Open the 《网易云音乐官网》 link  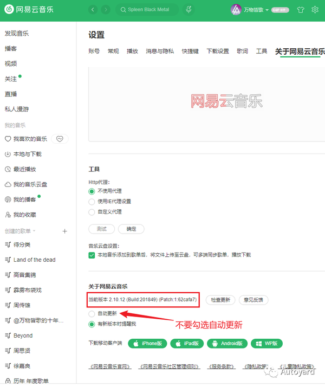tap(110, 366)
